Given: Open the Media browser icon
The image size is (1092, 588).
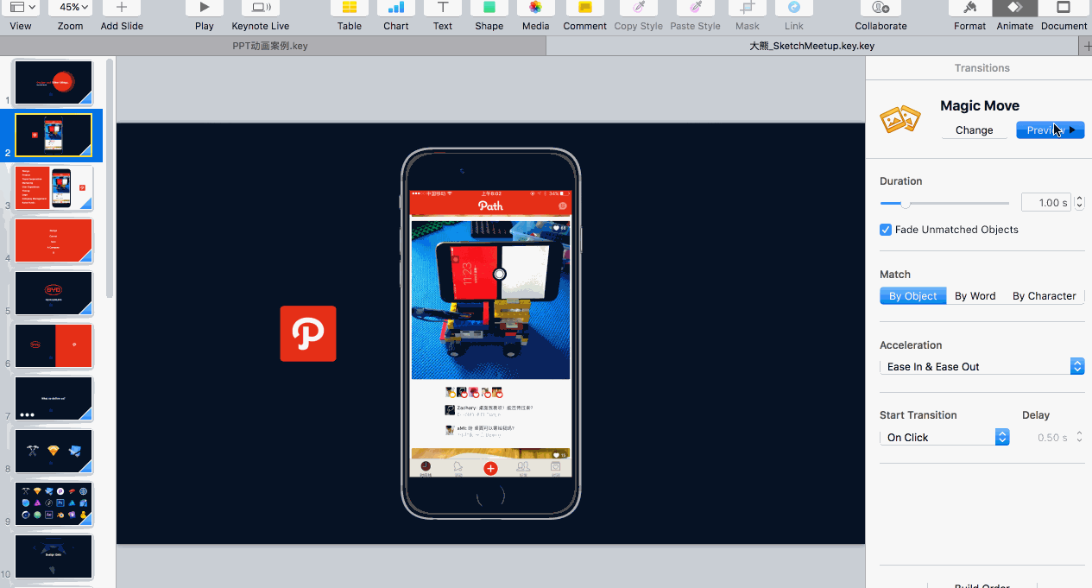Looking at the screenshot, I should tap(535, 9).
